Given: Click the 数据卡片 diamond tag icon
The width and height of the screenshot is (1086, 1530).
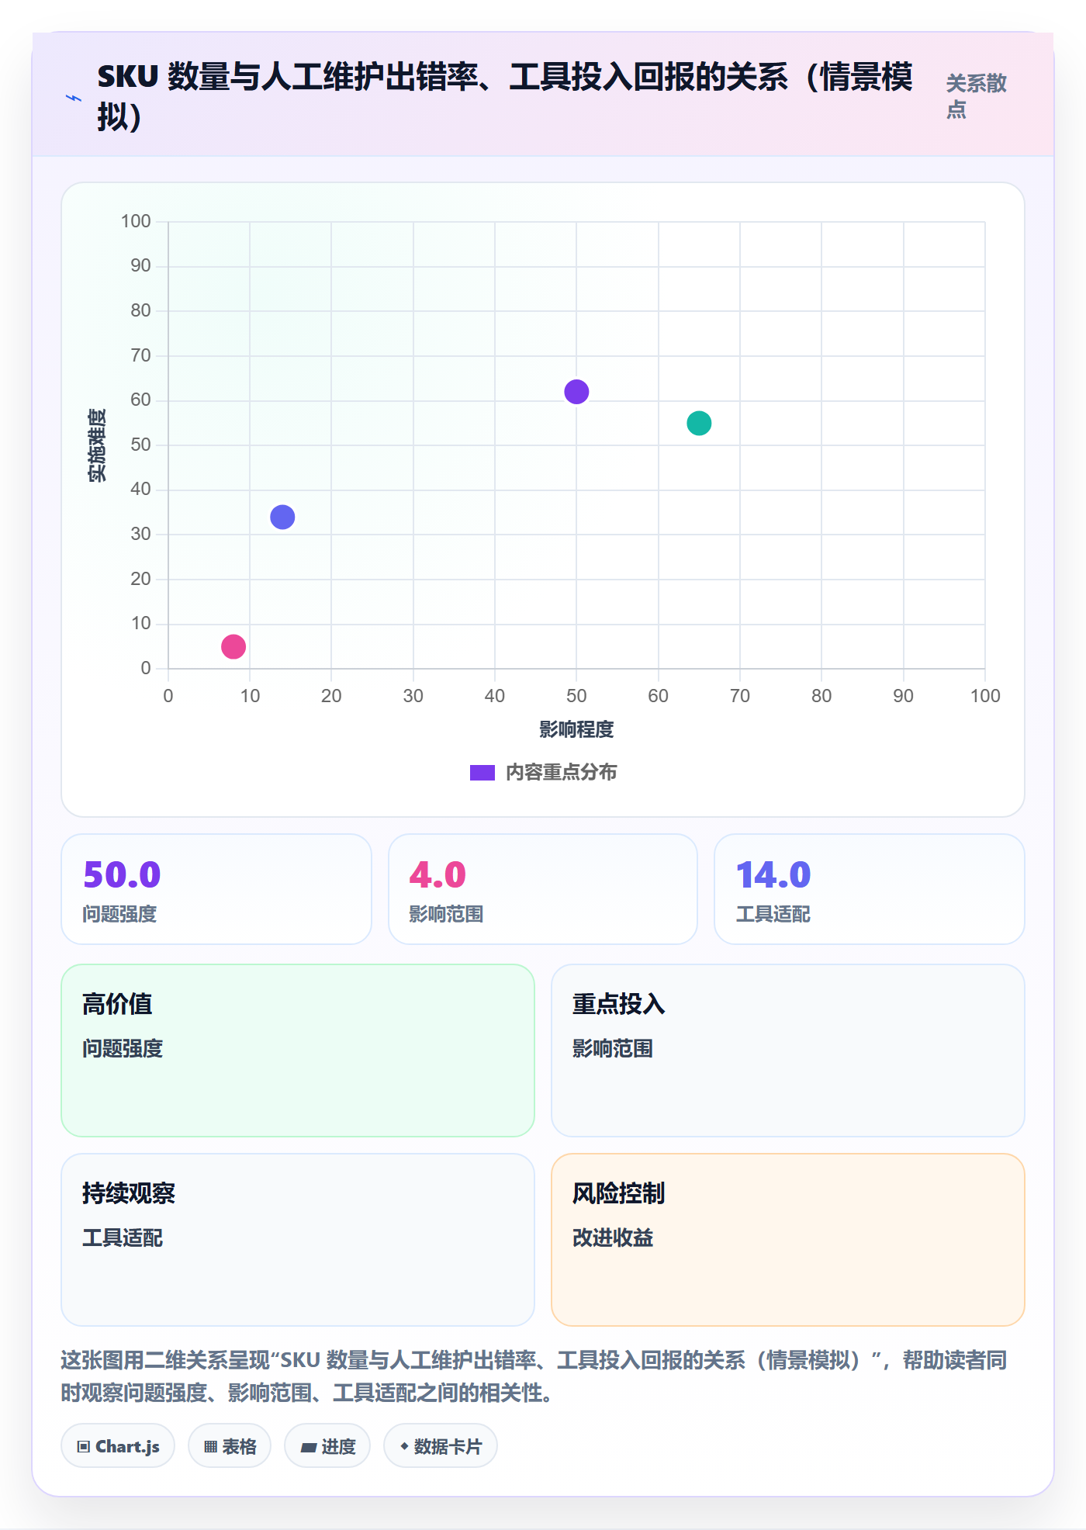Looking at the screenshot, I should [404, 1446].
